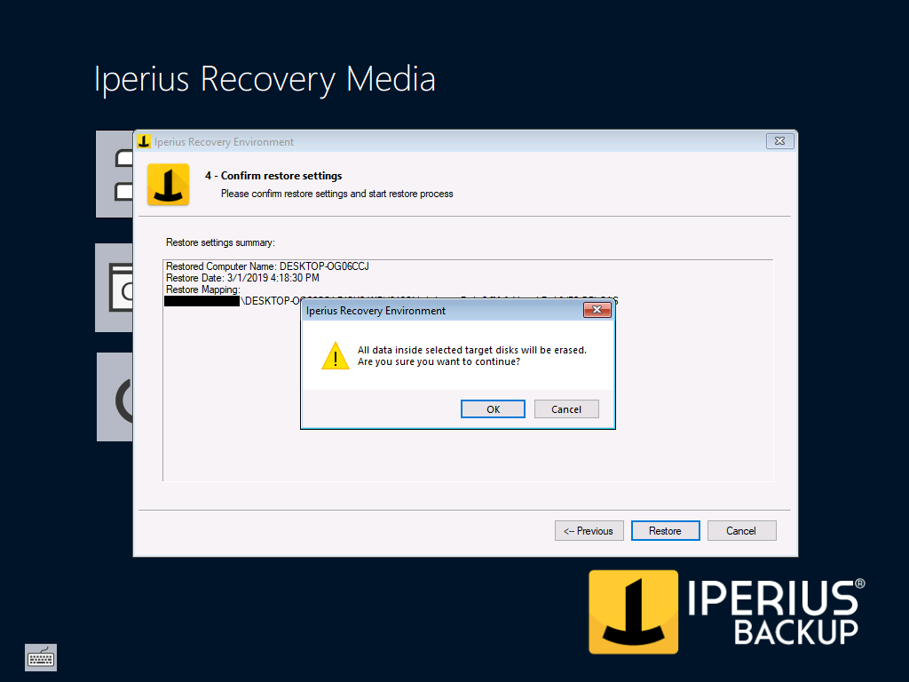Click the Iperius logo in wizard header
Viewport: 909px width, 682px height.
(x=168, y=185)
